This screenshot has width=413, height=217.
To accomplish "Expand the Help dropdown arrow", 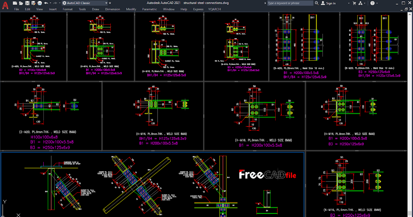I will (377, 3).
